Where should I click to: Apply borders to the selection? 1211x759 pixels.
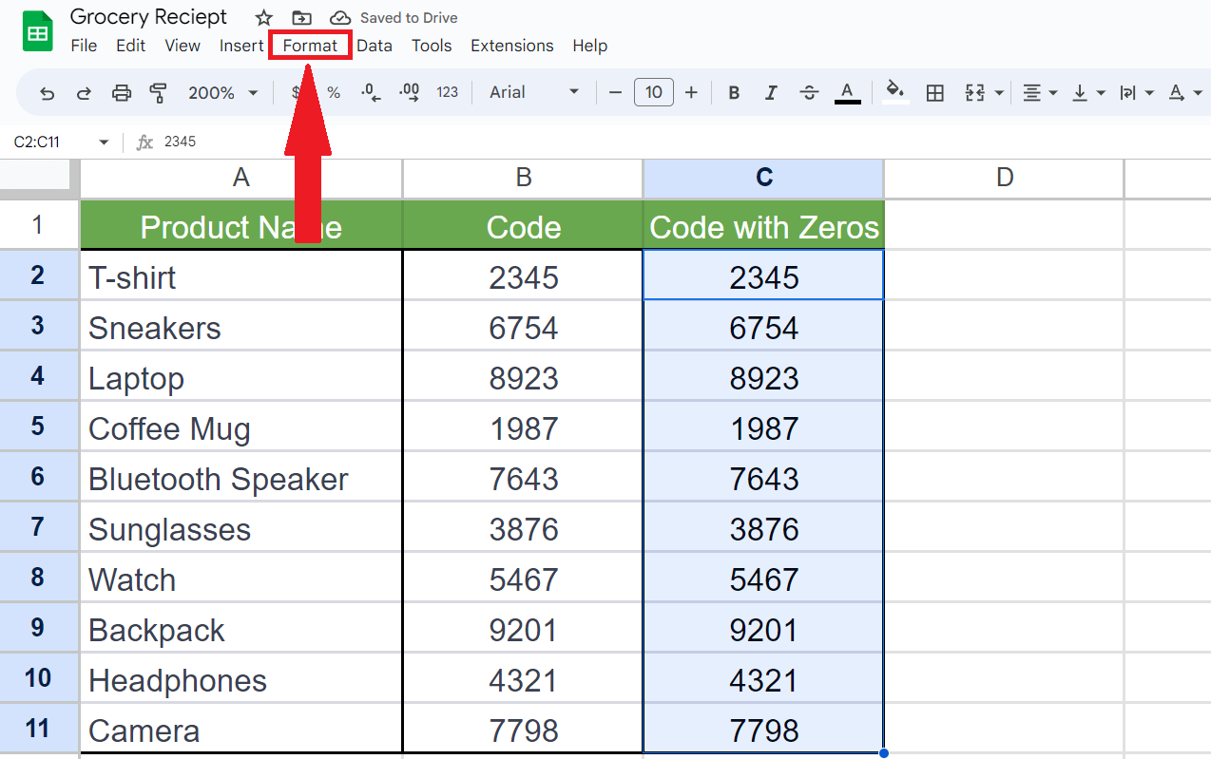coord(934,92)
